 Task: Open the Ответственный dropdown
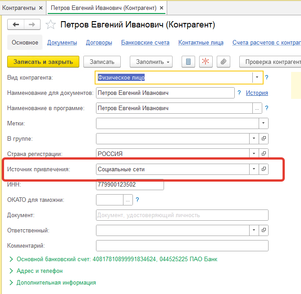tap(254, 230)
